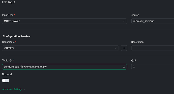Focus the Source field containing ioBroker_serveur
This screenshot has height=94, width=174.
153,21
